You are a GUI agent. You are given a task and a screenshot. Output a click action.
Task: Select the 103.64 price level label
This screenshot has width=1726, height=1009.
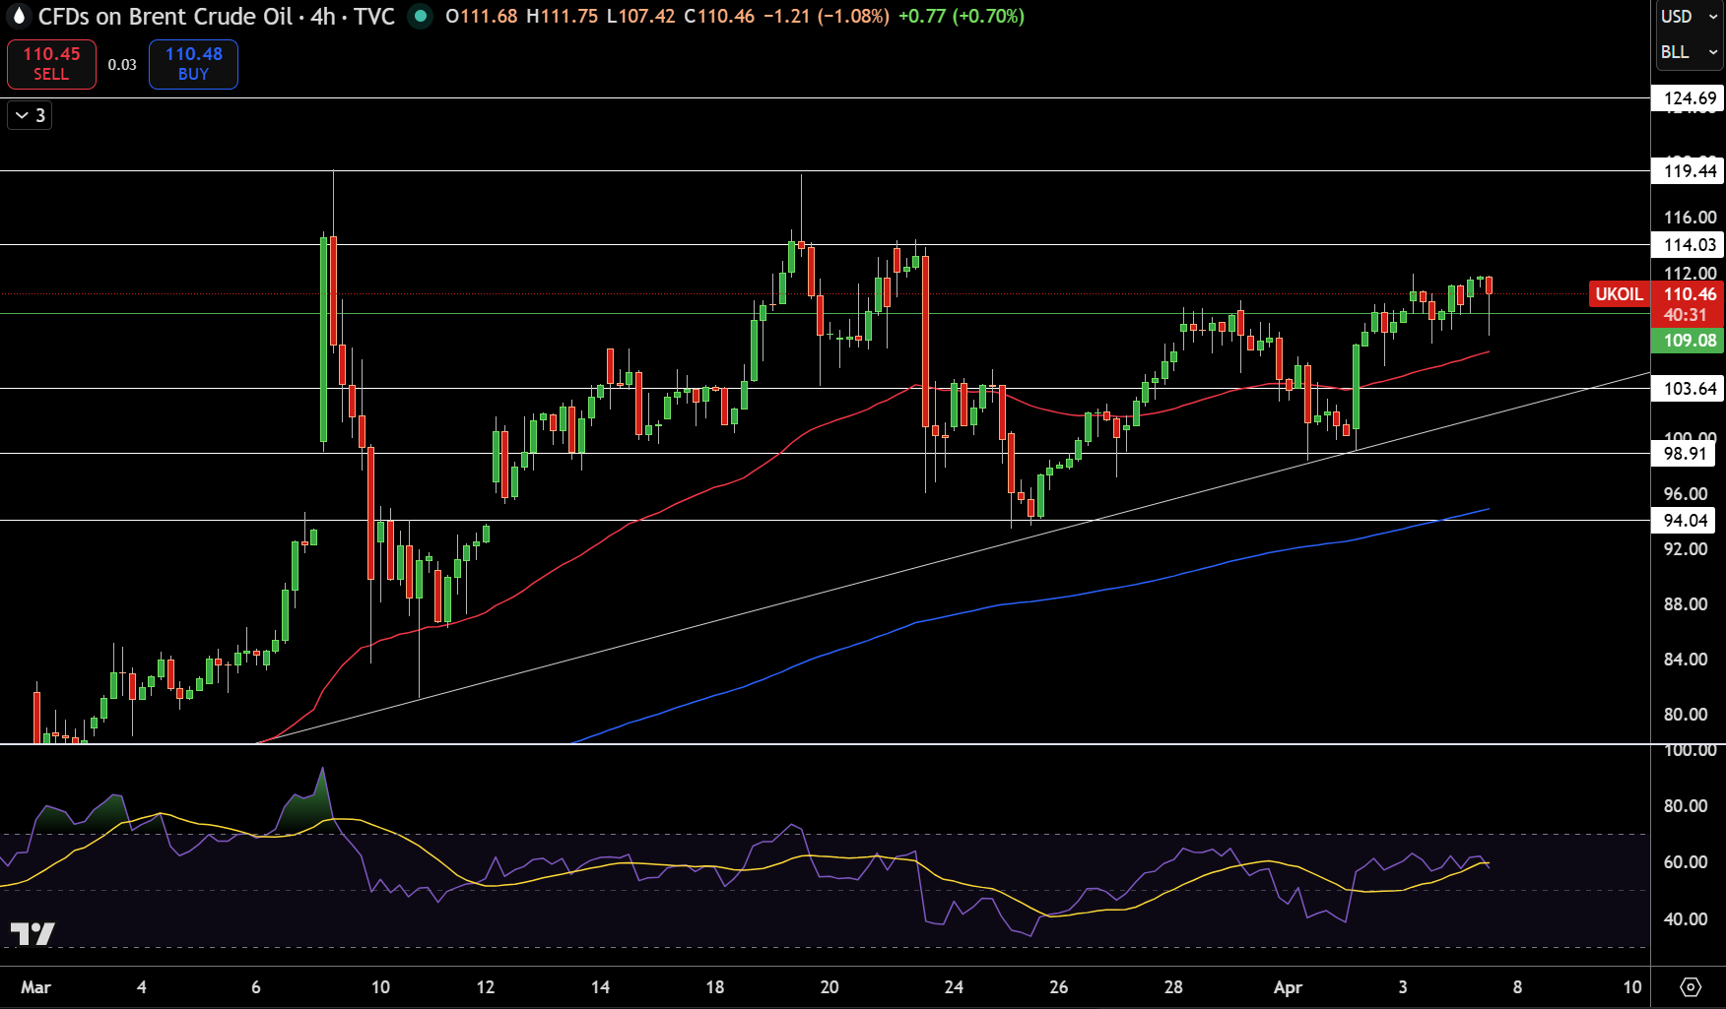(x=1690, y=389)
